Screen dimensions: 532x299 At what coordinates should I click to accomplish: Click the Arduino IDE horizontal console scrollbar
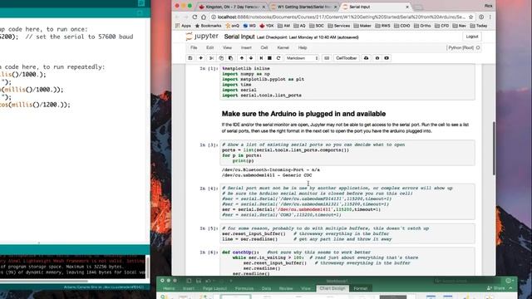click(x=44, y=281)
